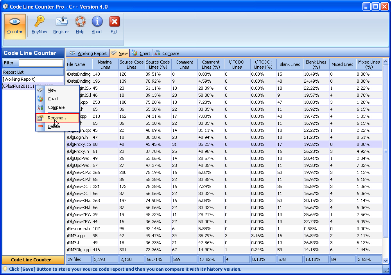Viewport: 391px width, 275px height.
Task: Click the Report List header
Action: (x=33, y=72)
